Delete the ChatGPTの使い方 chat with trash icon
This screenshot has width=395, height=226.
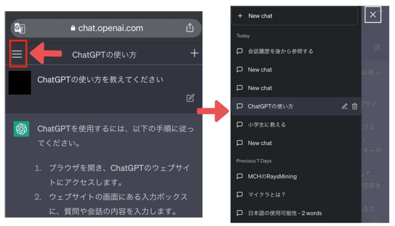(354, 106)
